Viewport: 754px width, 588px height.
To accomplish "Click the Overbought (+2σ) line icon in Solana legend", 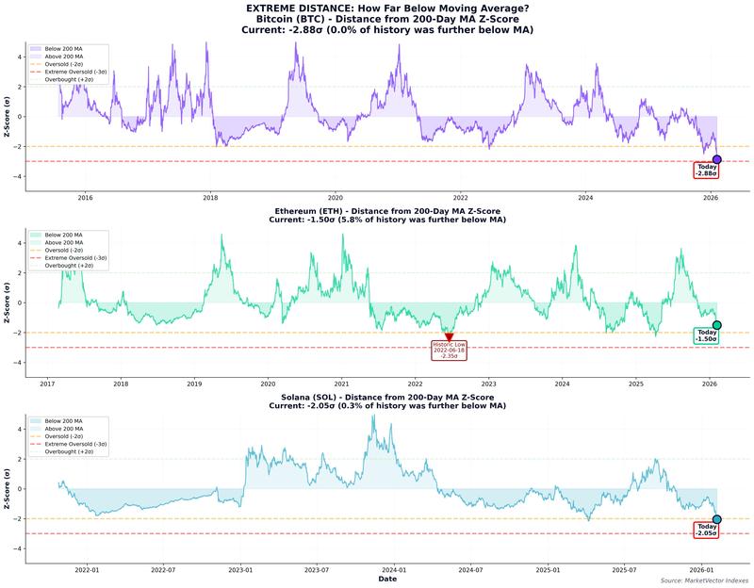I will point(35,451).
